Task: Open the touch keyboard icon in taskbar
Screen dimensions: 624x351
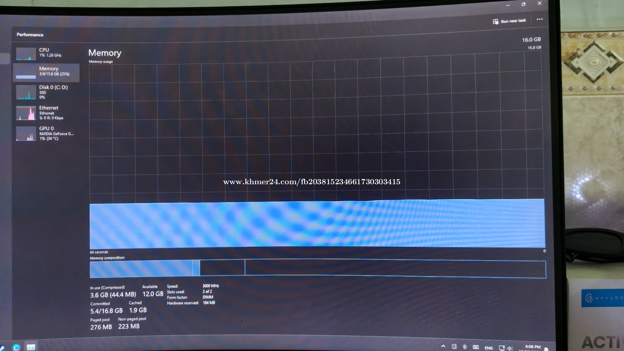Action: (475, 347)
